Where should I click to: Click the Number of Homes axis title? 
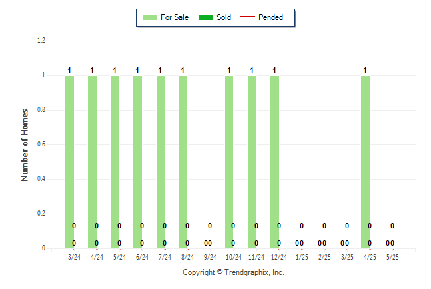click(25, 145)
